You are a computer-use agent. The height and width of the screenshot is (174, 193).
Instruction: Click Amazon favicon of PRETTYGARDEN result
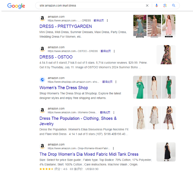pyautogui.click(x=42, y=18)
